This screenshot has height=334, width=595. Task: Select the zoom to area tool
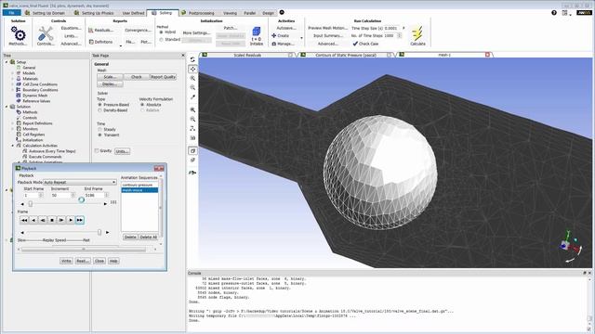coord(192,87)
